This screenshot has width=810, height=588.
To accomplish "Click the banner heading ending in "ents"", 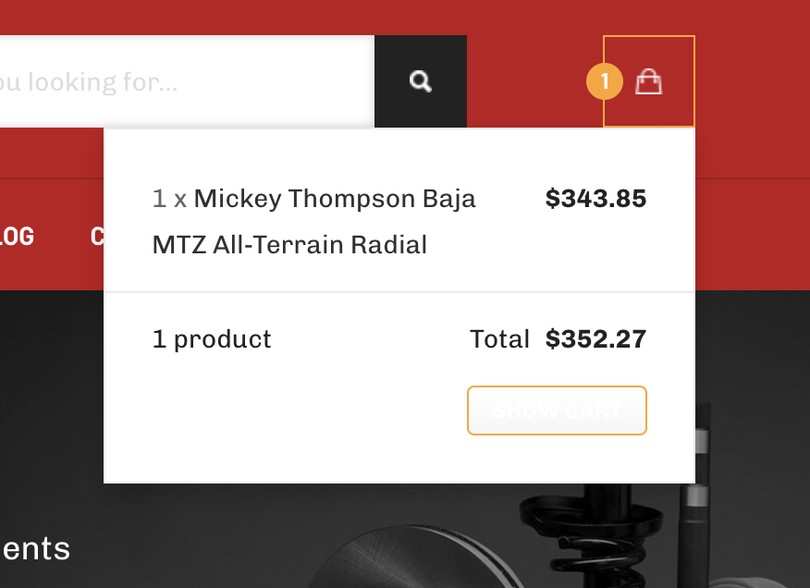I will (35, 549).
